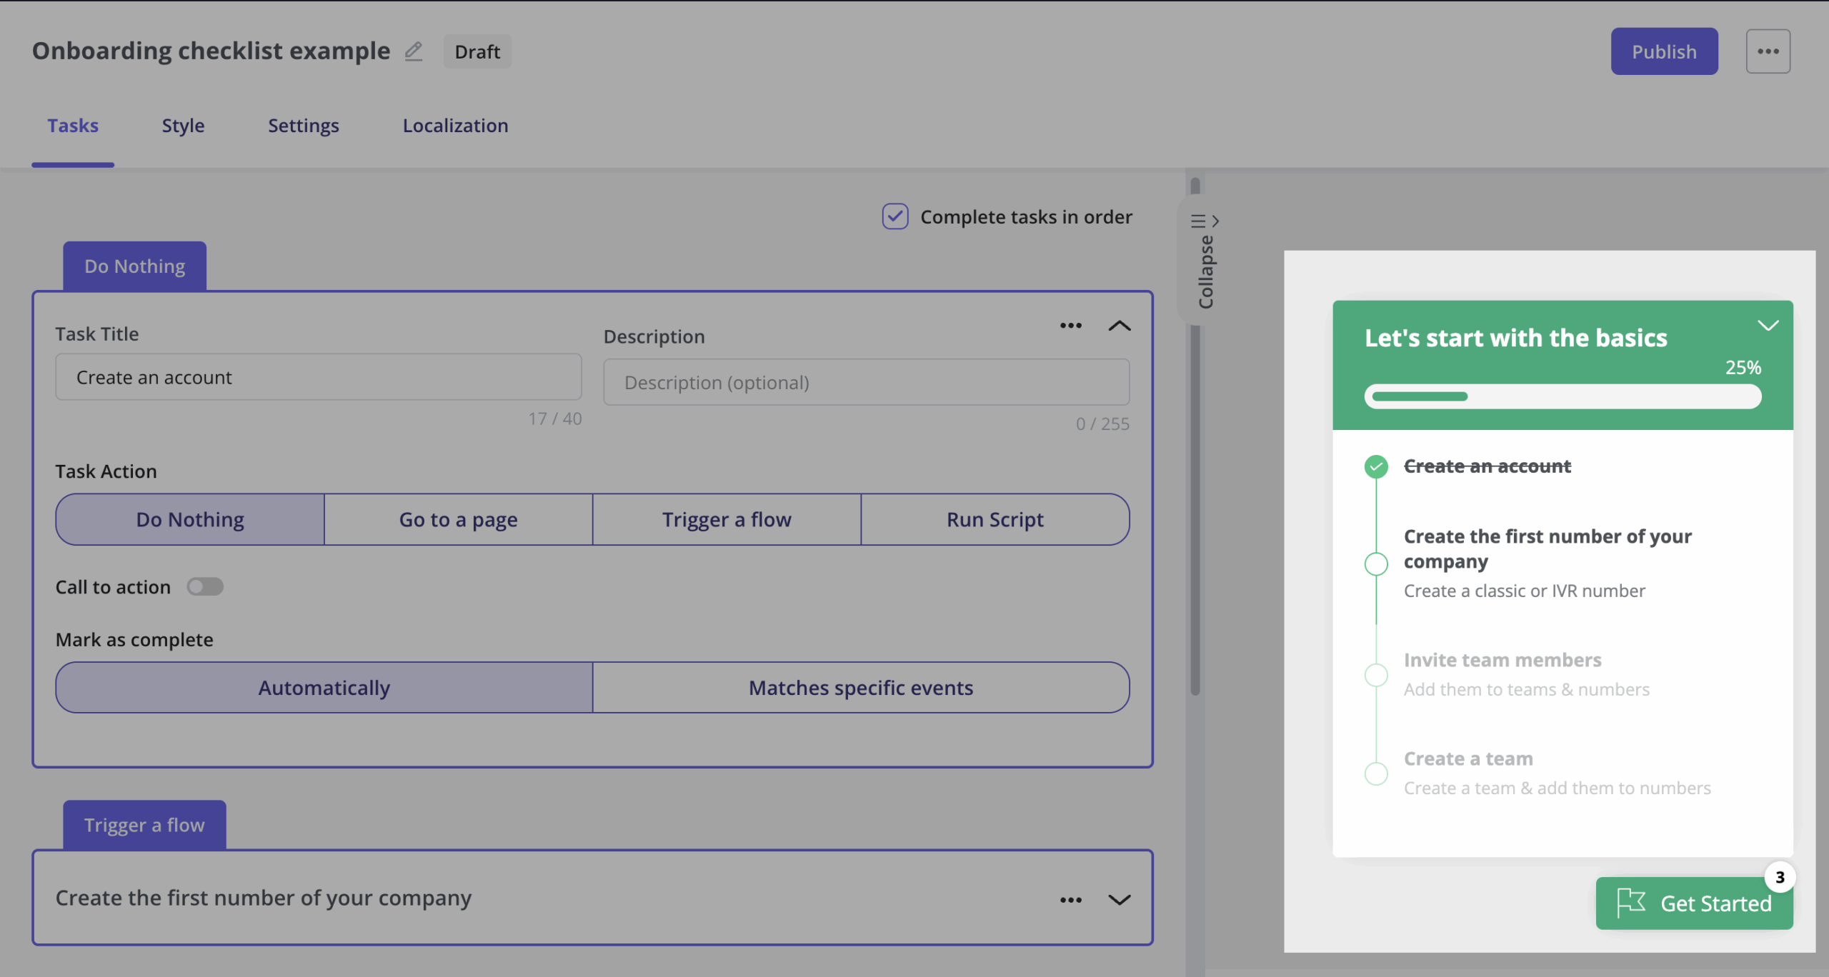1829x977 pixels.
Task: Enable the Call to action toggle
Action: 205,586
